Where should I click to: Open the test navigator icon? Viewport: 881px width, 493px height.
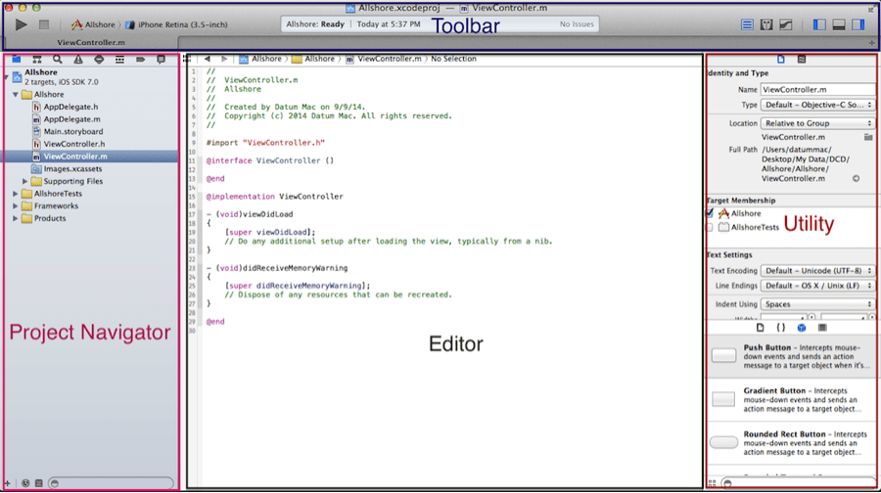click(99, 59)
